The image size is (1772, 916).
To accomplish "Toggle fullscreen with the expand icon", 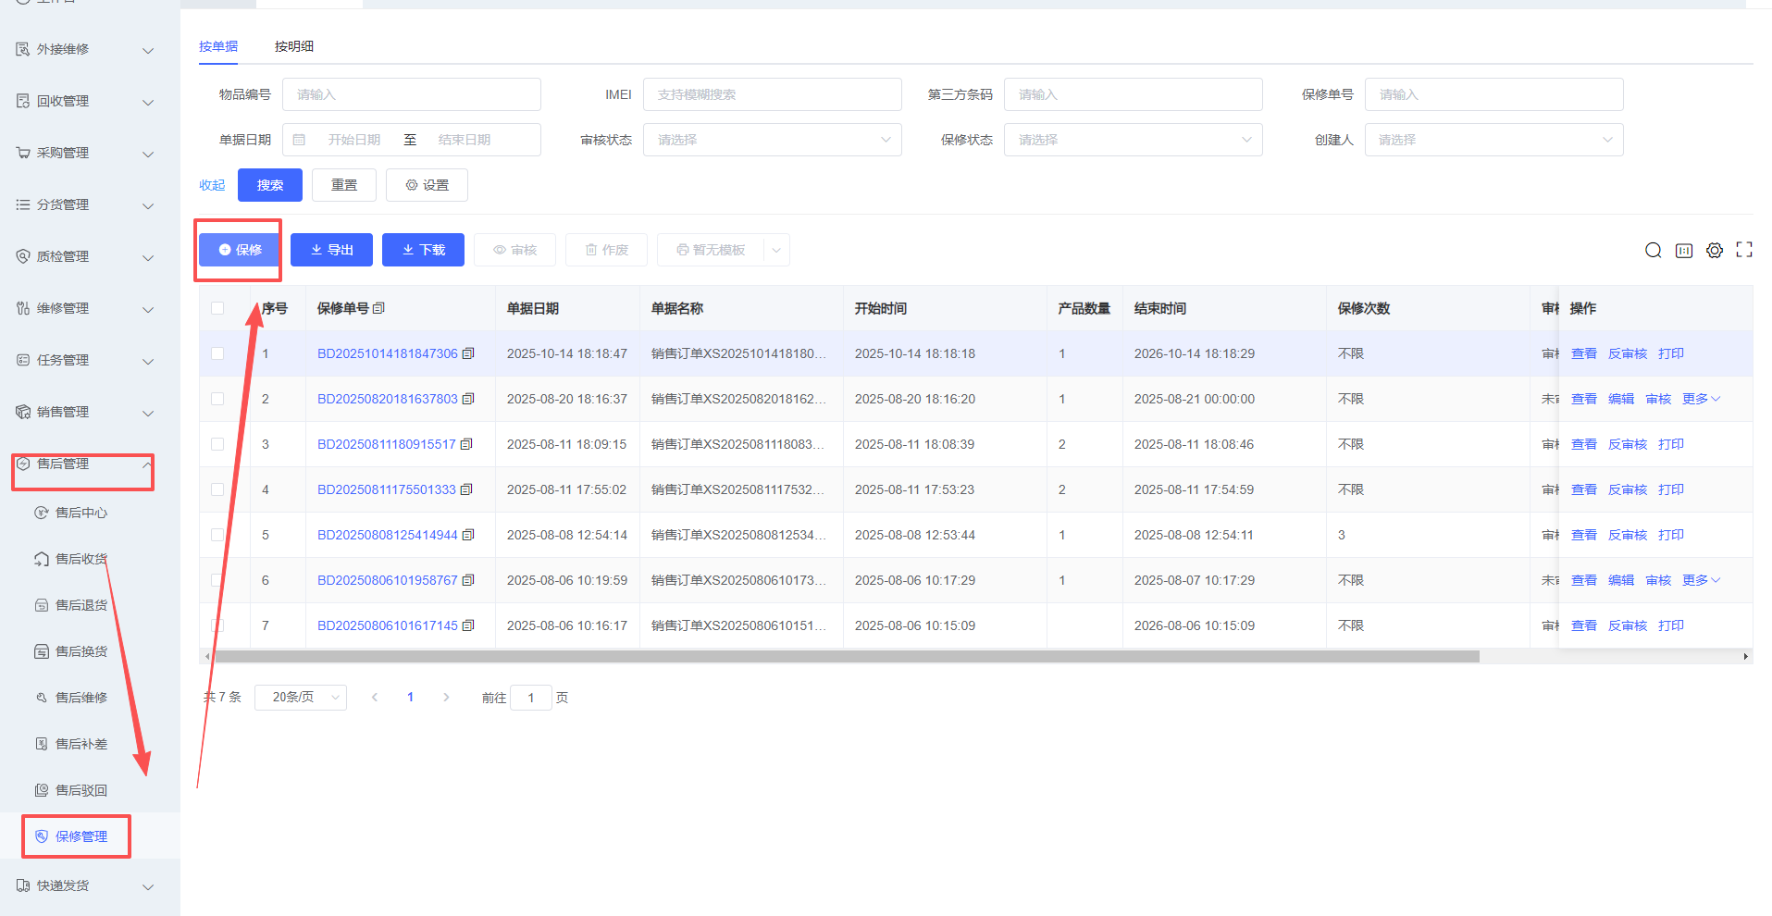I will [x=1744, y=250].
